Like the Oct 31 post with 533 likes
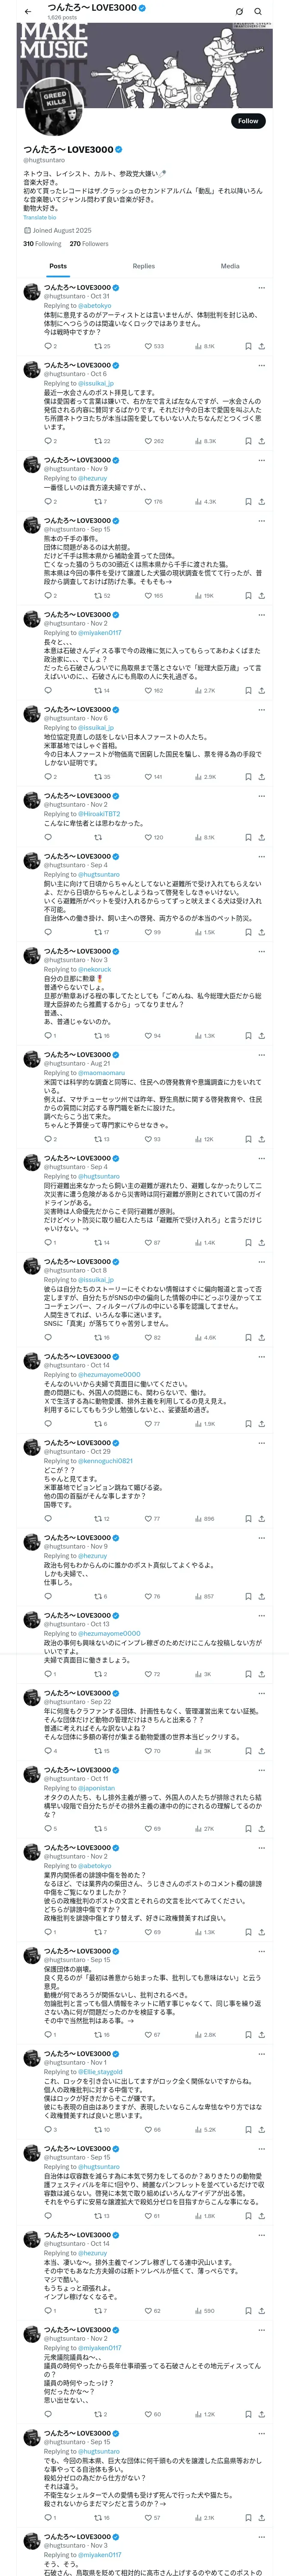This screenshot has height=2576, width=289. point(149,346)
